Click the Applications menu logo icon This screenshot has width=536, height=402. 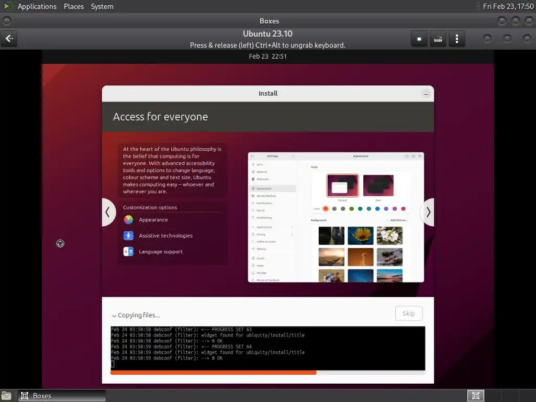coord(9,6)
